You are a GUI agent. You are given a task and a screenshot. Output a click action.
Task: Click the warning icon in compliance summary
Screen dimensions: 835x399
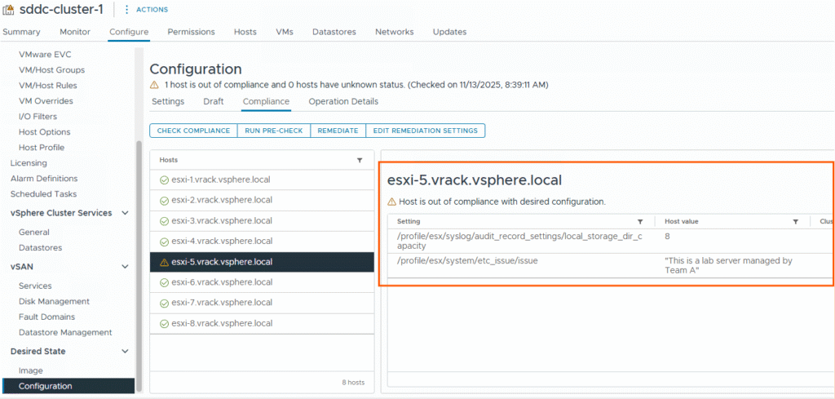click(x=155, y=85)
